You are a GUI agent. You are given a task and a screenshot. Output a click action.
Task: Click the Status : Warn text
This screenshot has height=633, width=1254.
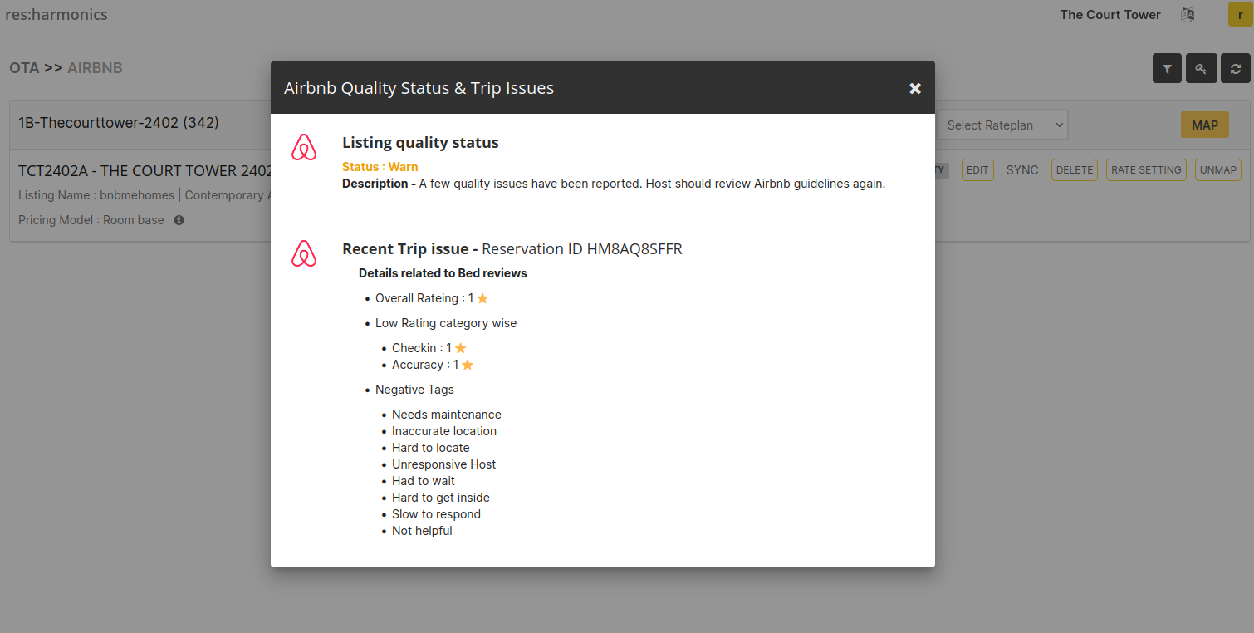[x=380, y=167]
